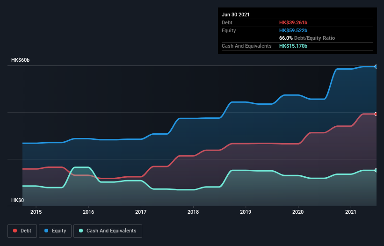This screenshot has width=384, height=246.
Task: Click the 2021 x-axis label
Action: (350, 212)
